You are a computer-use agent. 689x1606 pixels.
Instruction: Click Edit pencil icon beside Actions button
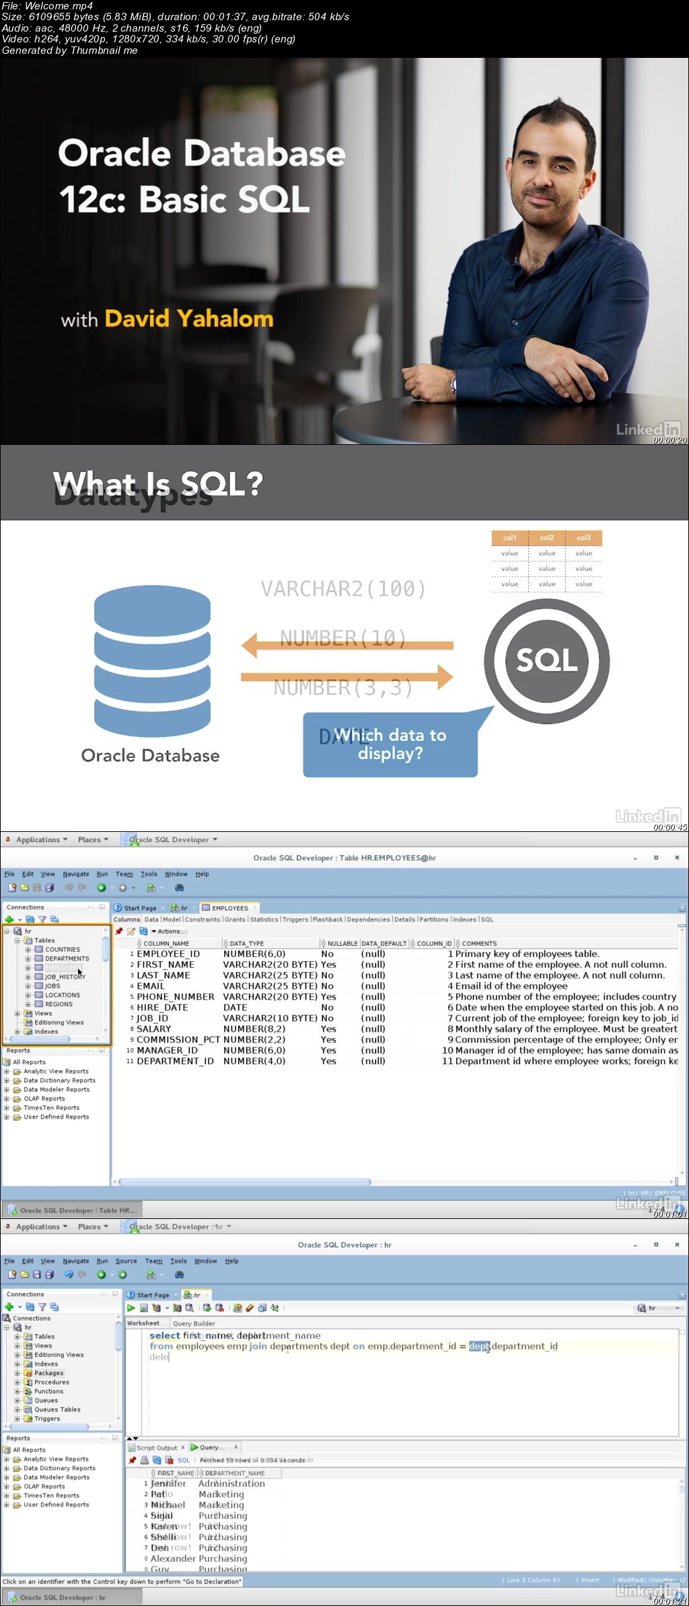(x=131, y=932)
